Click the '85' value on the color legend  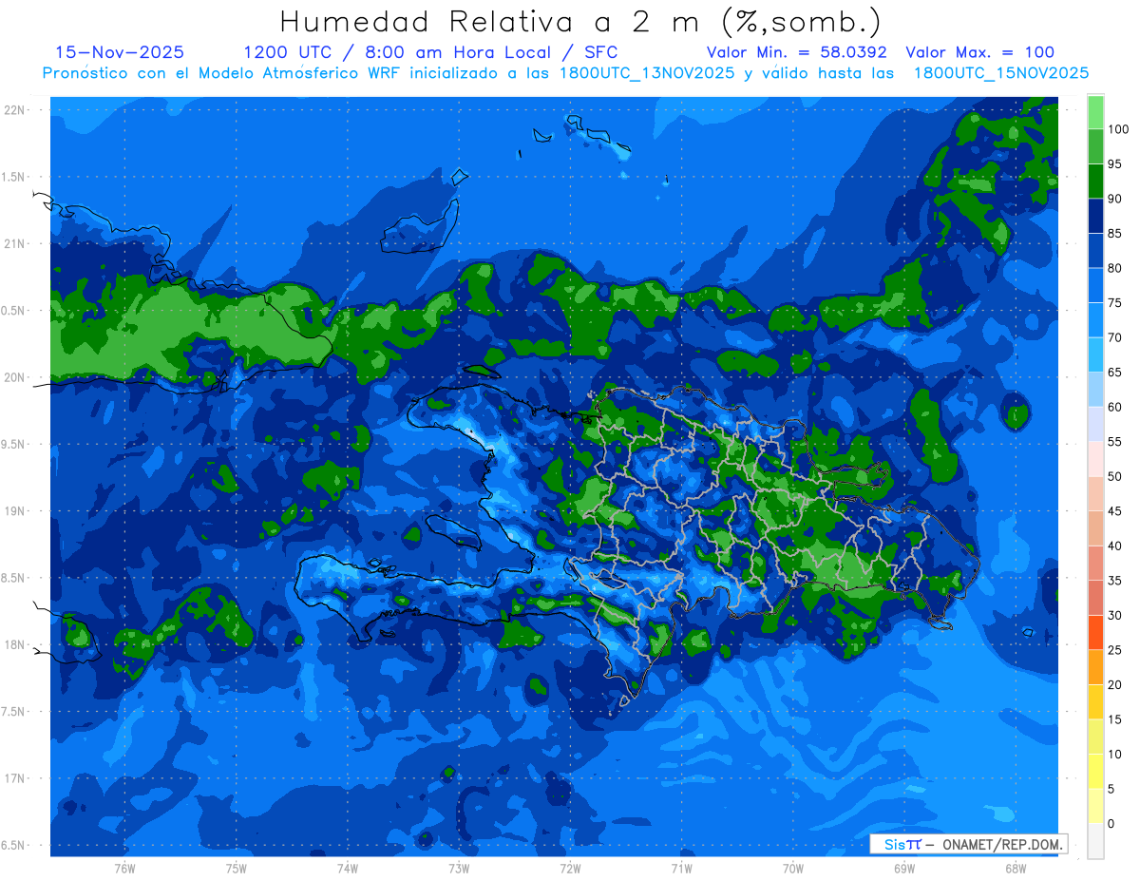click(x=1114, y=233)
